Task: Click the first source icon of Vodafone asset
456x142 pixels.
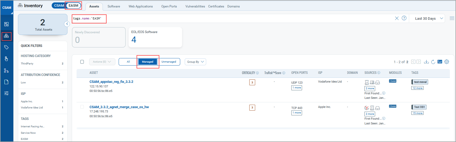Action: 367,83
